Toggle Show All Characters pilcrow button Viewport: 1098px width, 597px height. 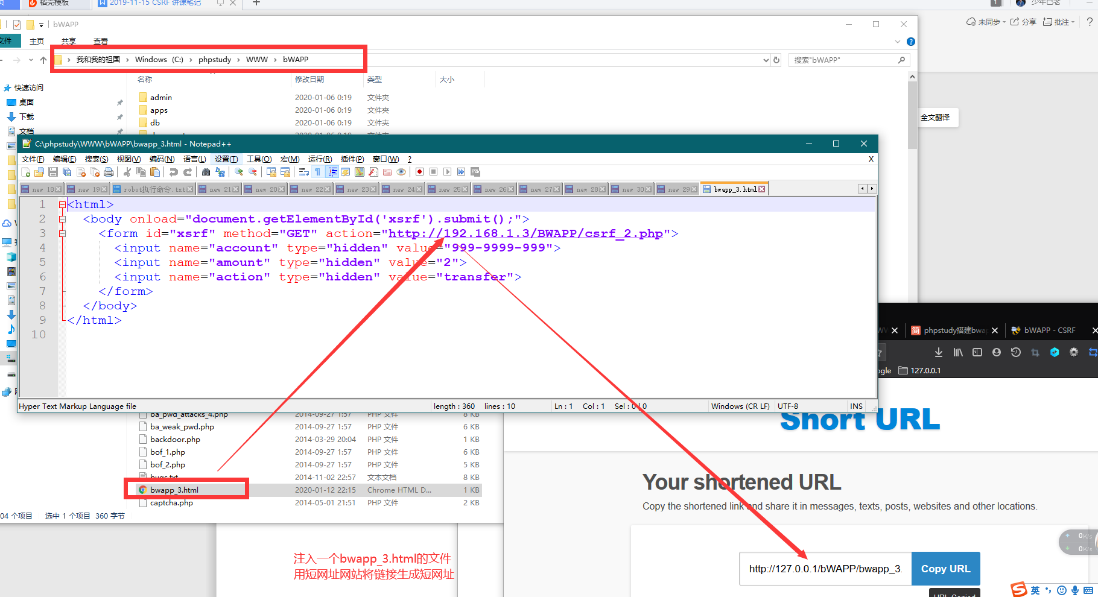pos(318,172)
